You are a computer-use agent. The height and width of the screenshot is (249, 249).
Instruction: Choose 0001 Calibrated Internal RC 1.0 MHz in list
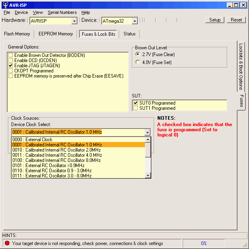pyautogui.click(x=78, y=145)
